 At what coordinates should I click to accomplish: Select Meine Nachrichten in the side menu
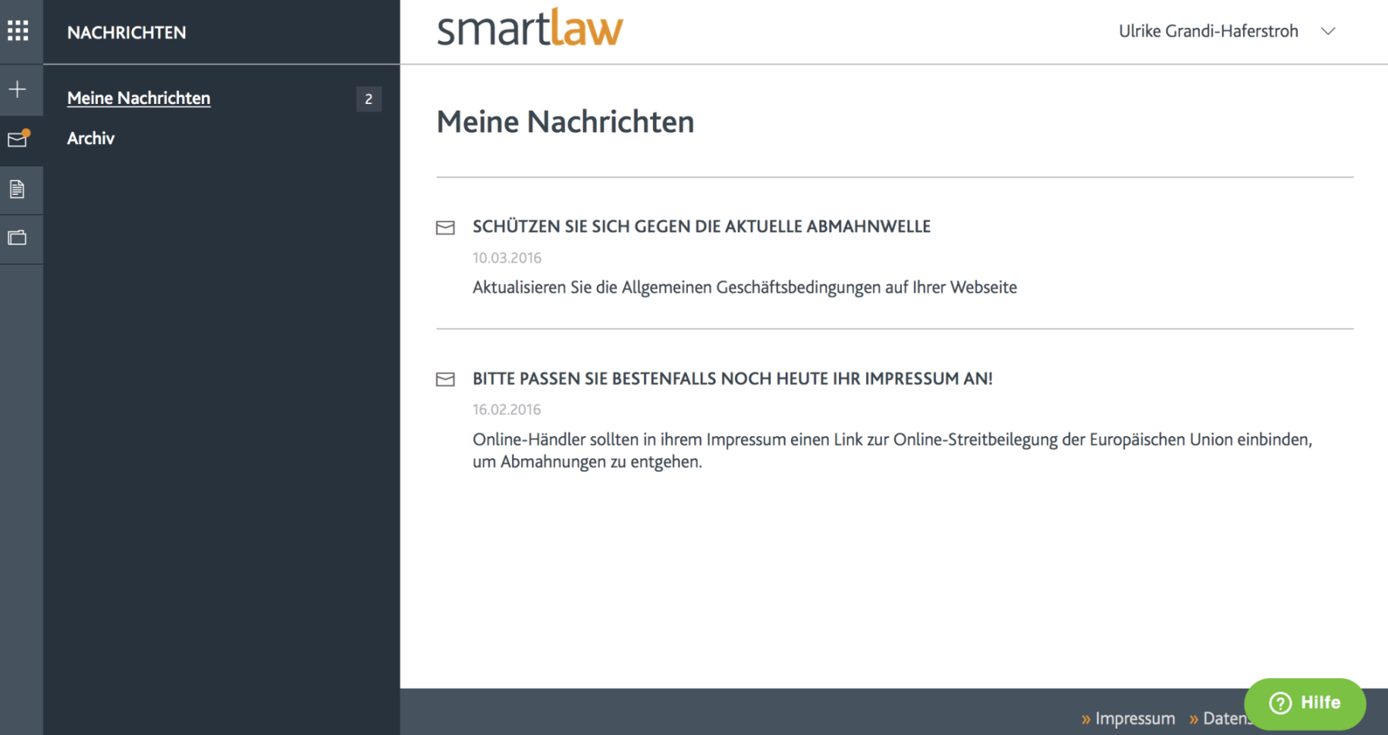coord(139,98)
